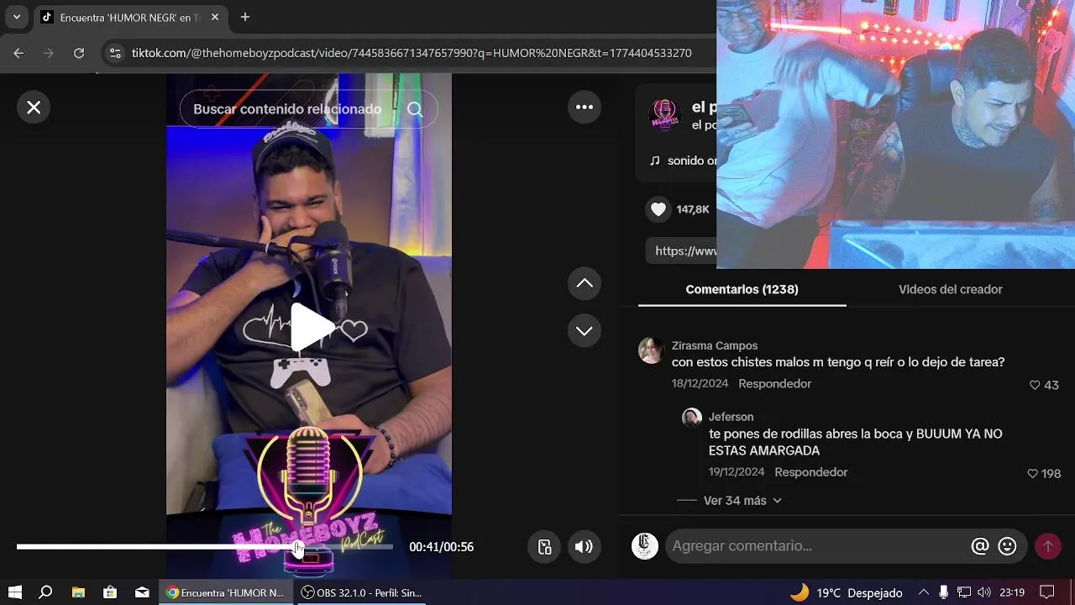Switch to Chrome taskbar window

226,592
